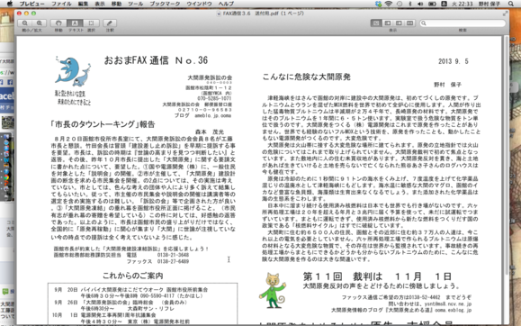Open the Apple menu

click(9, 4)
